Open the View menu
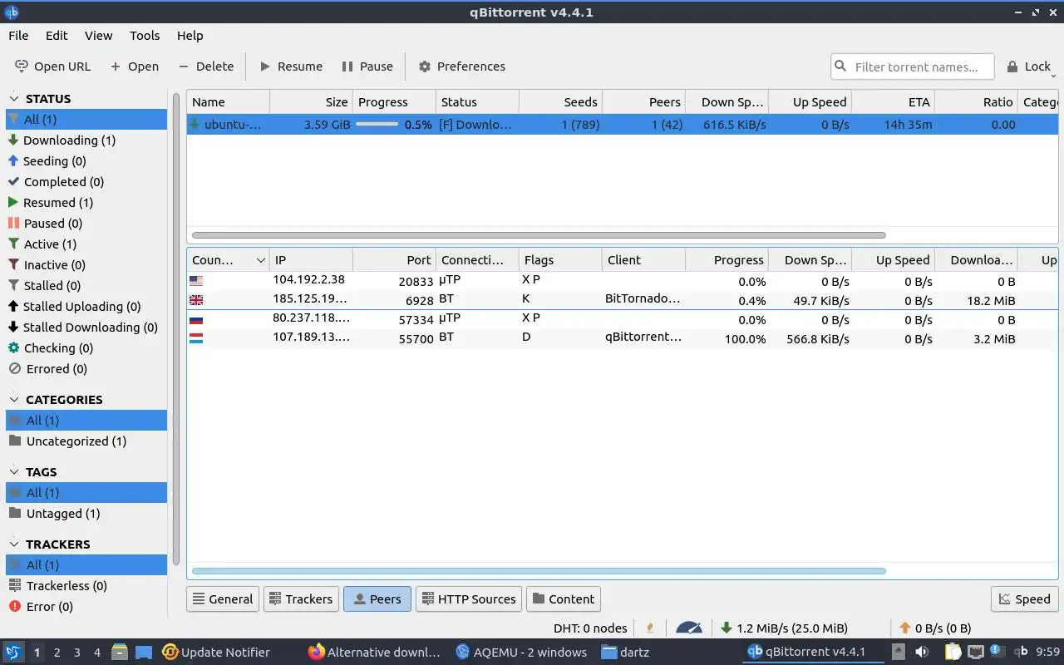The width and height of the screenshot is (1064, 665). pyautogui.click(x=98, y=36)
